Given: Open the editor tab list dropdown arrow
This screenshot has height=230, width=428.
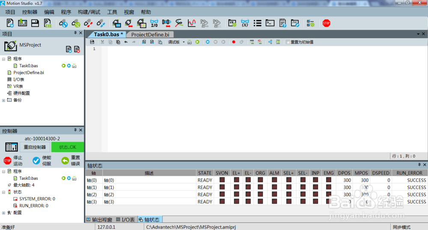Looking at the screenshot, I should coord(418,34).
